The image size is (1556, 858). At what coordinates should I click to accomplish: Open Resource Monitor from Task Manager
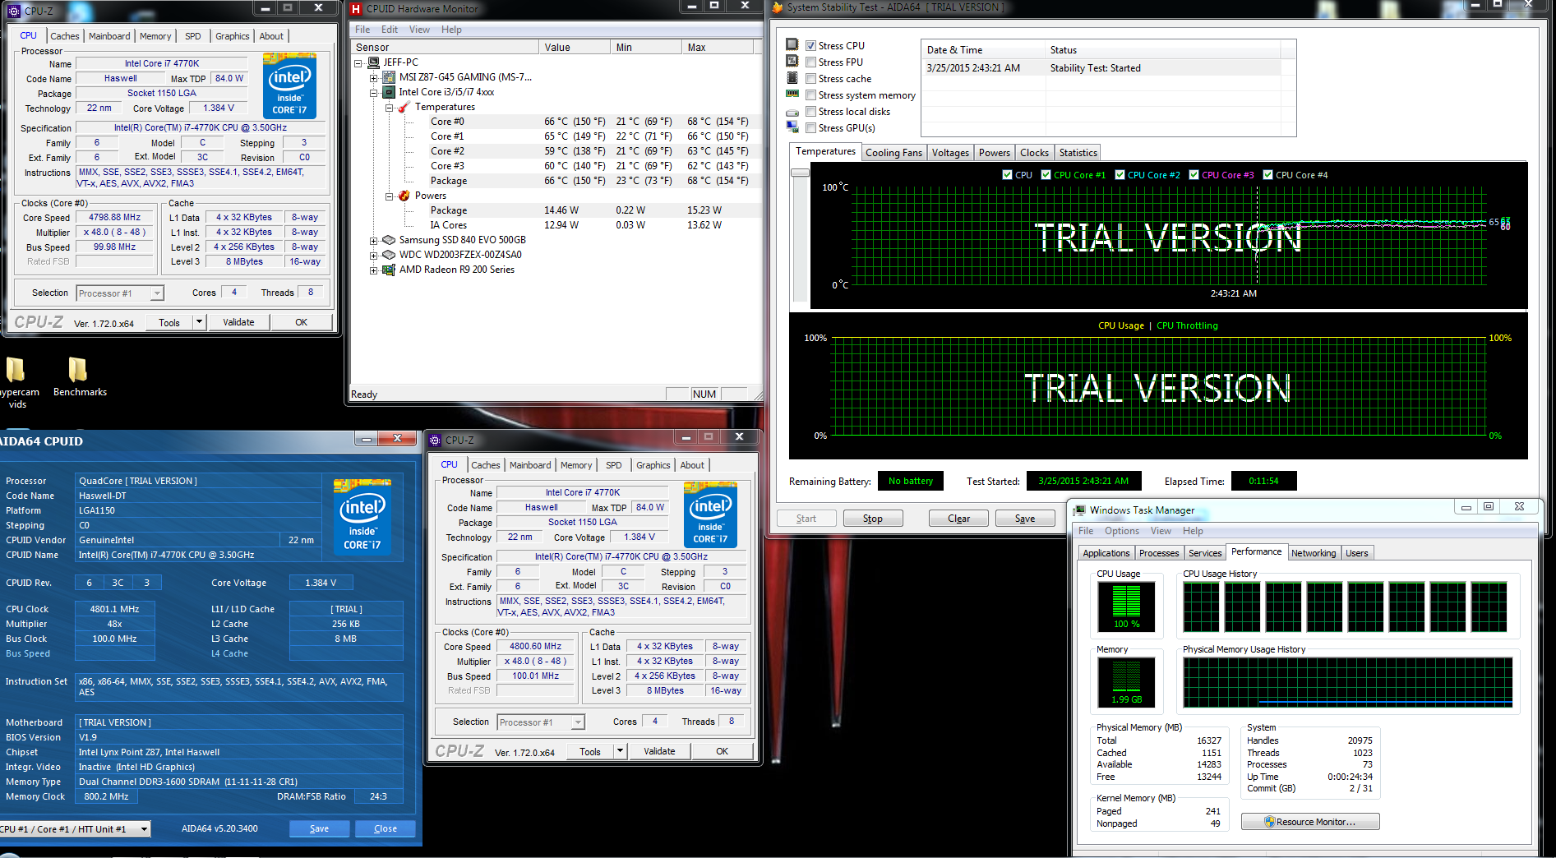[x=1310, y=822]
